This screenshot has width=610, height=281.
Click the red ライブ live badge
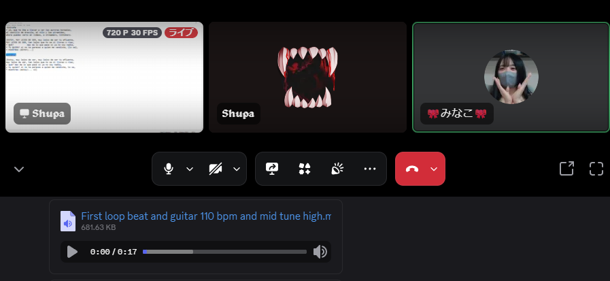pyautogui.click(x=181, y=33)
